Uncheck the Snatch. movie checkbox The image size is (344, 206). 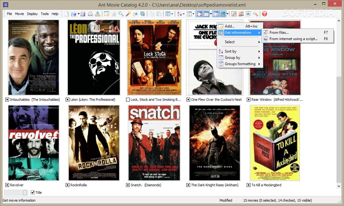[128, 185]
